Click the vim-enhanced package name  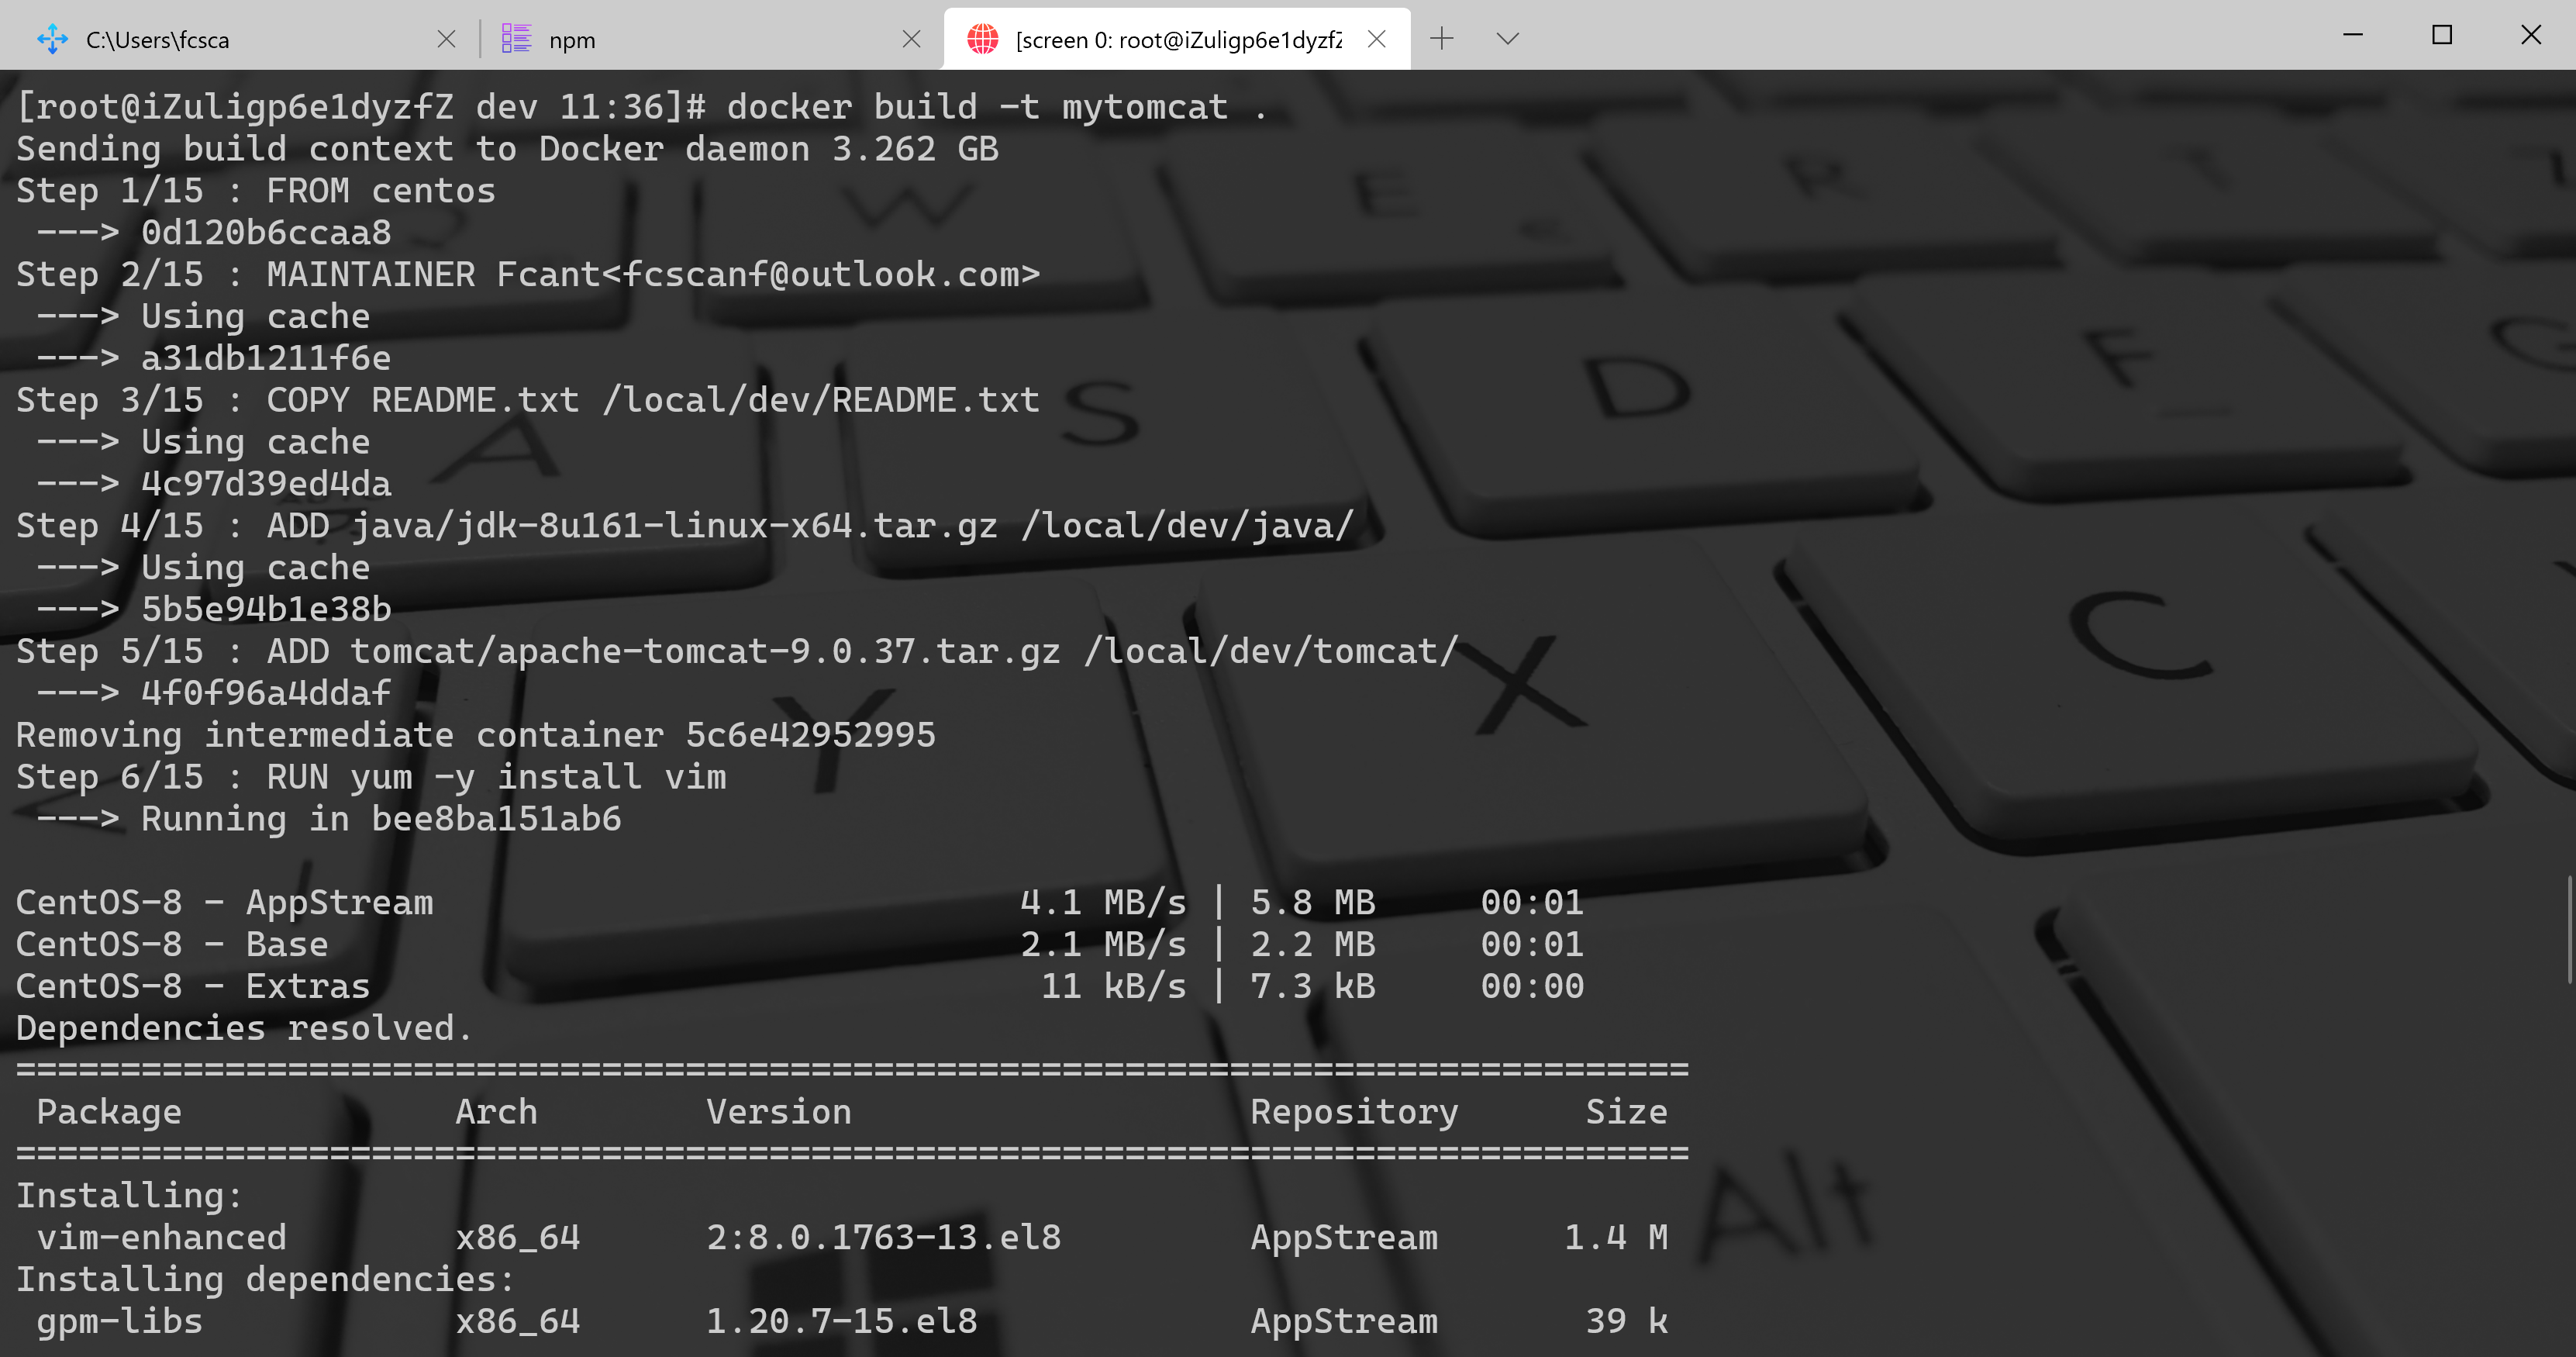[x=162, y=1238]
